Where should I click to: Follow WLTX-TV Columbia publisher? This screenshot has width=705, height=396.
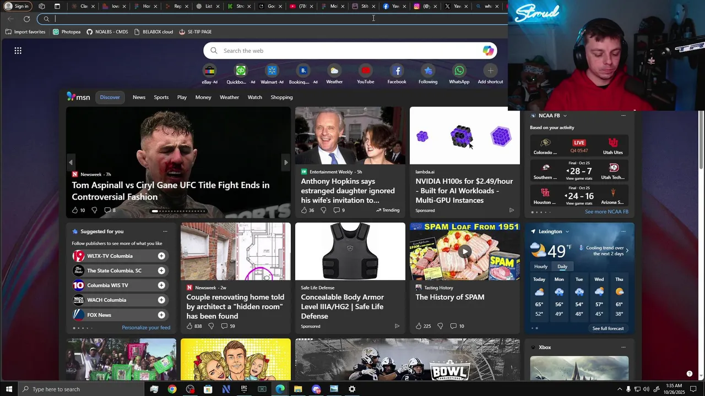point(161,256)
